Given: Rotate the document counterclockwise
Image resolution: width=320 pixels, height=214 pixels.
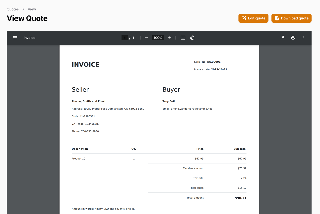Looking at the screenshot, I should [192, 38].
